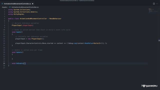Click the scrollbar marker on right edge

(159, 40)
